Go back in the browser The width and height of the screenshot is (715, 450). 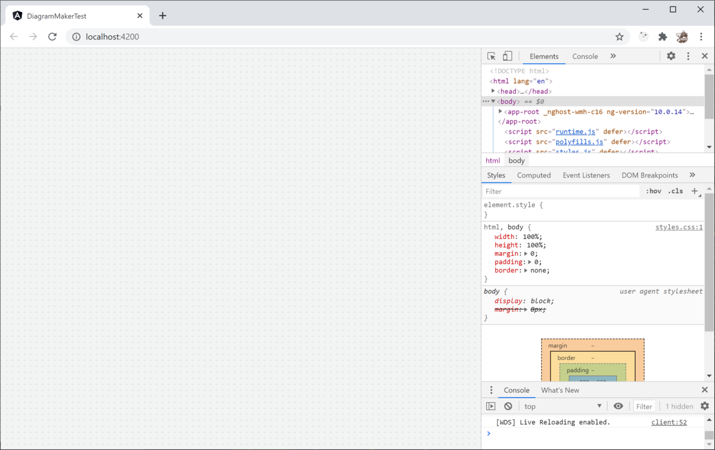click(x=14, y=36)
